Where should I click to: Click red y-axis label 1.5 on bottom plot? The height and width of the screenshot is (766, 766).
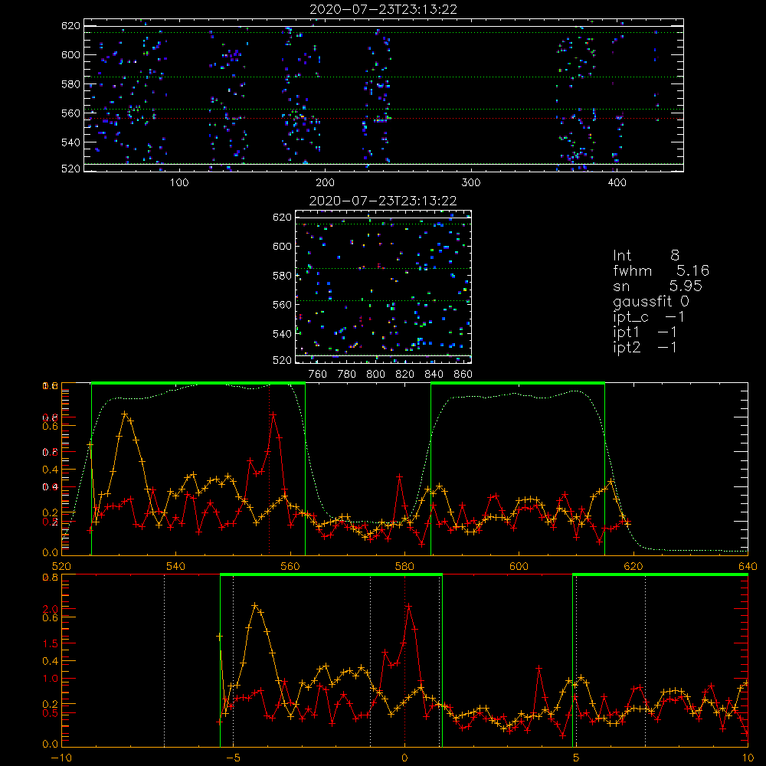(x=51, y=643)
